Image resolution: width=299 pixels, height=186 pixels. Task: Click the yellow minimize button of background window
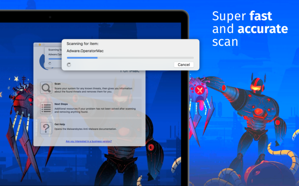click(x=40, y=45)
